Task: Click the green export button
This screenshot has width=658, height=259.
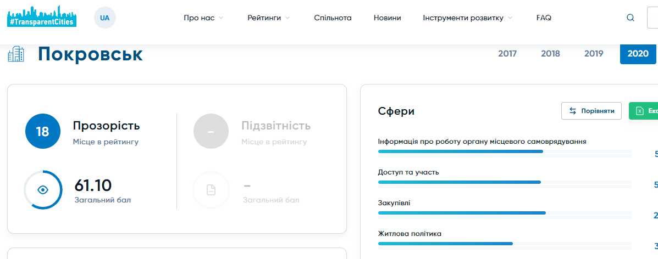Action: (643, 111)
